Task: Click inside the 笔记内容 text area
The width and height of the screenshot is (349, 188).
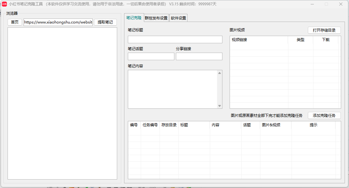Action: pos(173,89)
